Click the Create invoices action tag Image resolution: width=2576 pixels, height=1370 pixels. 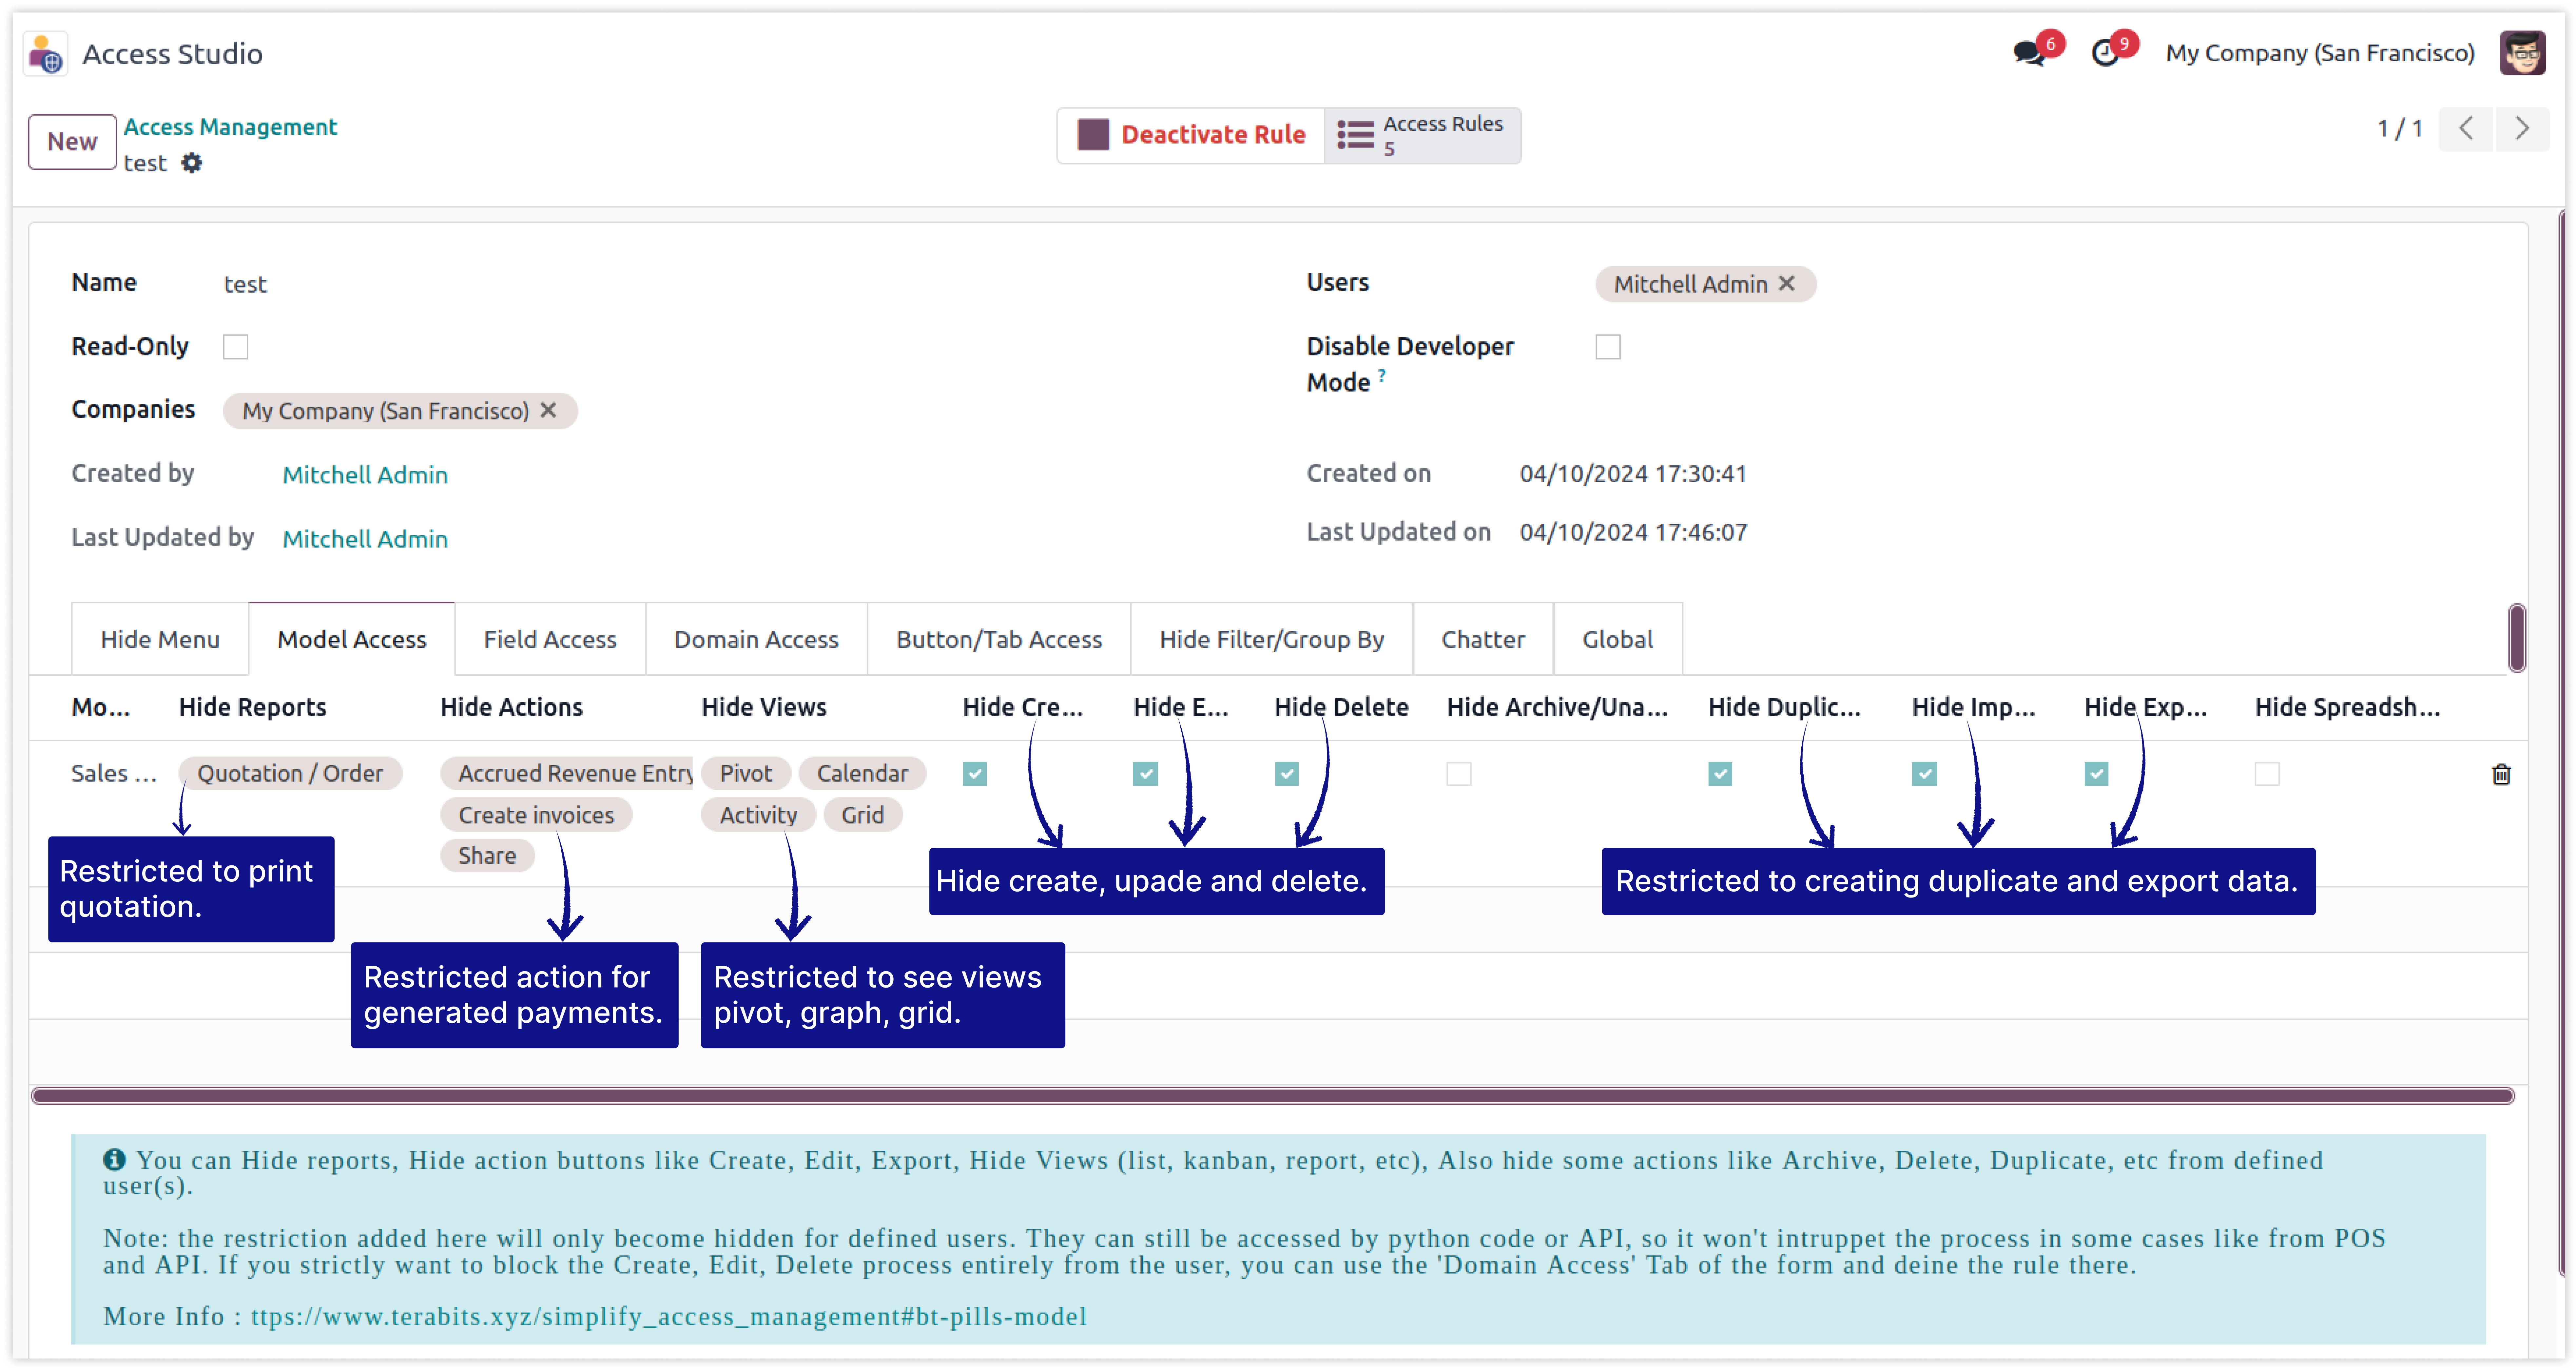[x=536, y=815]
